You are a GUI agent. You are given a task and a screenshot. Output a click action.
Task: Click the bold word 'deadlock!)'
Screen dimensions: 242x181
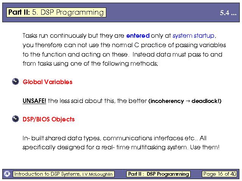point(206,101)
